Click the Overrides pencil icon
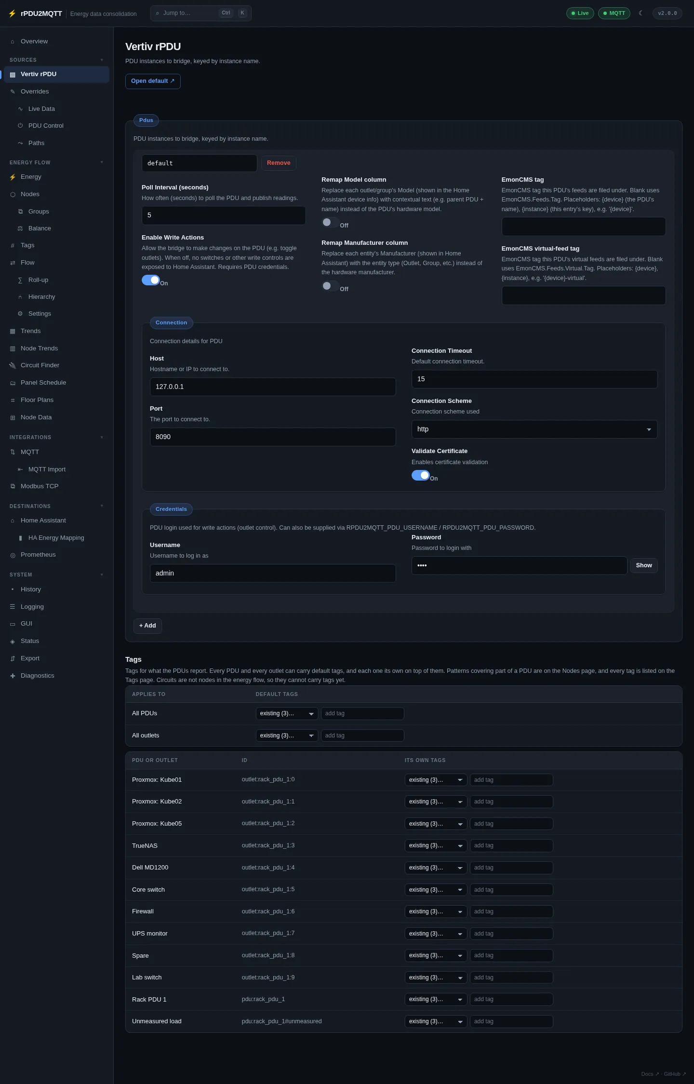The height and width of the screenshot is (1084, 694). point(13,92)
